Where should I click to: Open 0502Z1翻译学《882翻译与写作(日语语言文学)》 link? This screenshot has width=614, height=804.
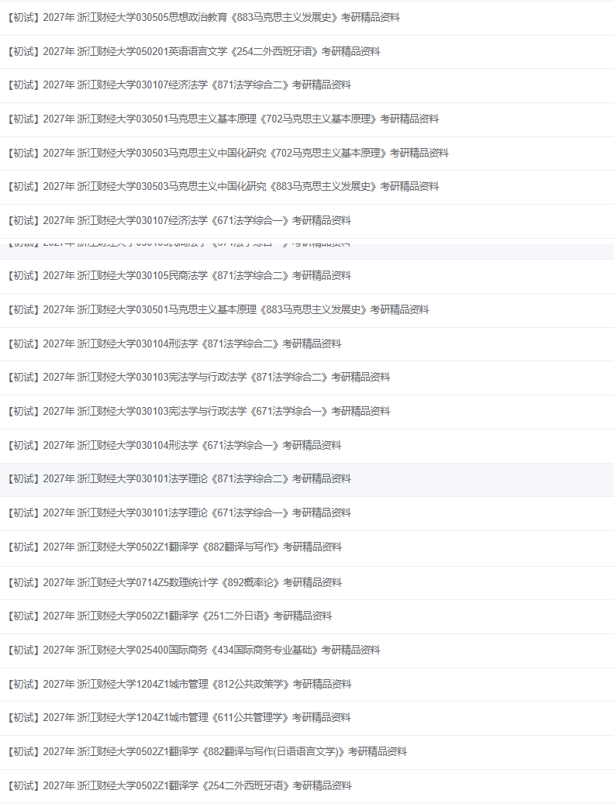pyautogui.click(x=207, y=752)
